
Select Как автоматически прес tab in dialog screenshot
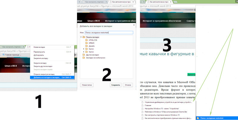[x=122, y=2]
